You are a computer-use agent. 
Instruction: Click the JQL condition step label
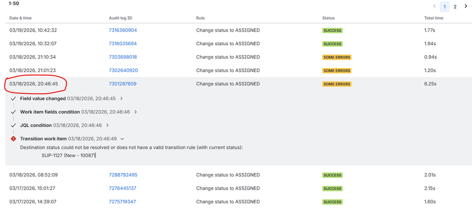coord(36,125)
